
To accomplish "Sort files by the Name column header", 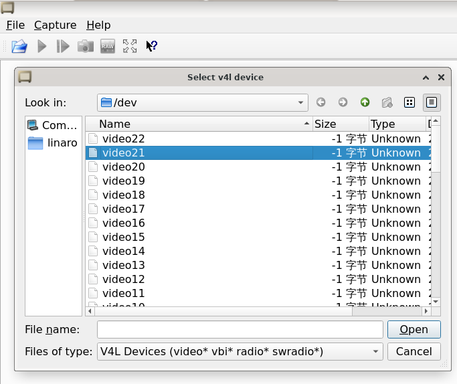I will tap(201, 124).
